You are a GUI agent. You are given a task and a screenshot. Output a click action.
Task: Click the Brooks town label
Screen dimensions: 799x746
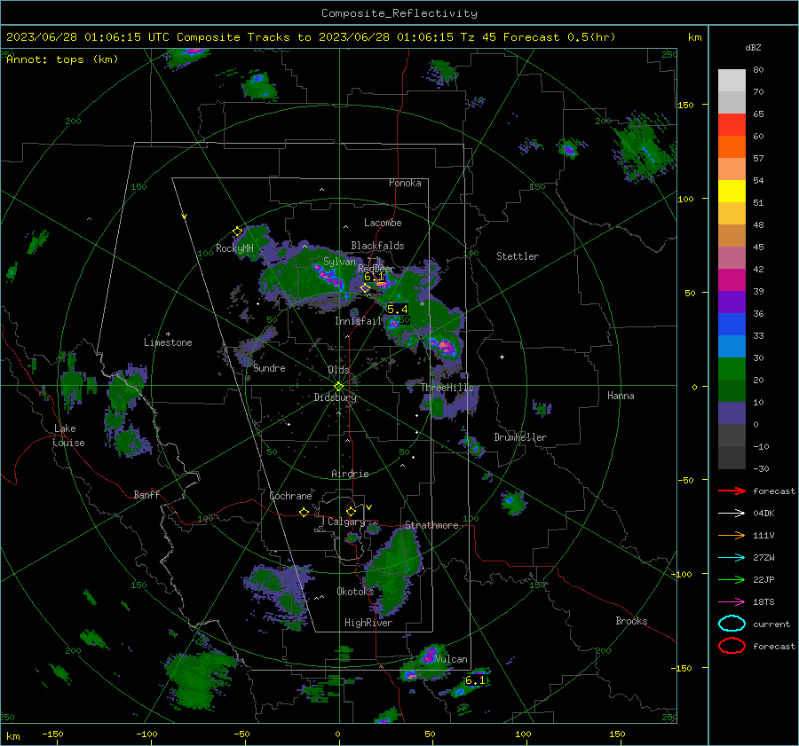[631, 621]
